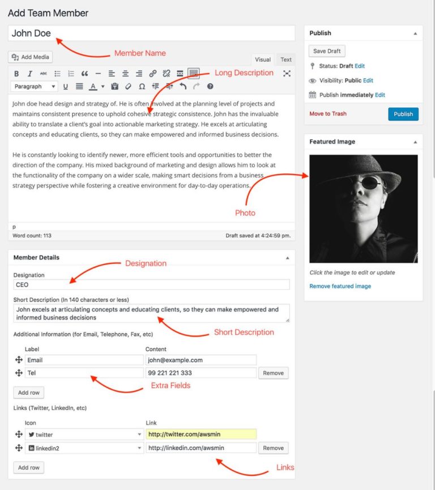The width and height of the screenshot is (435, 490).
Task: Open the text color picker
Action: pos(103,87)
